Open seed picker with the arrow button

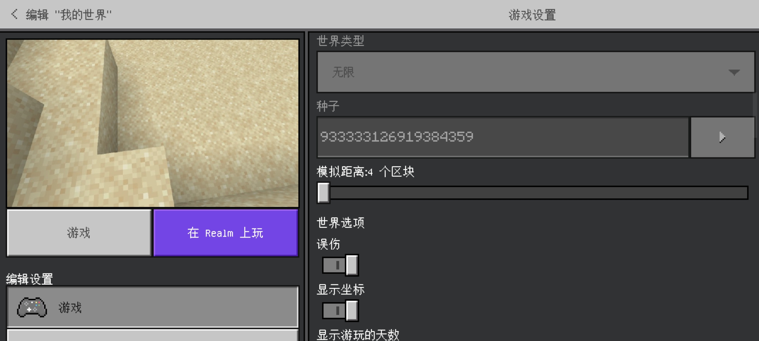[x=723, y=137]
